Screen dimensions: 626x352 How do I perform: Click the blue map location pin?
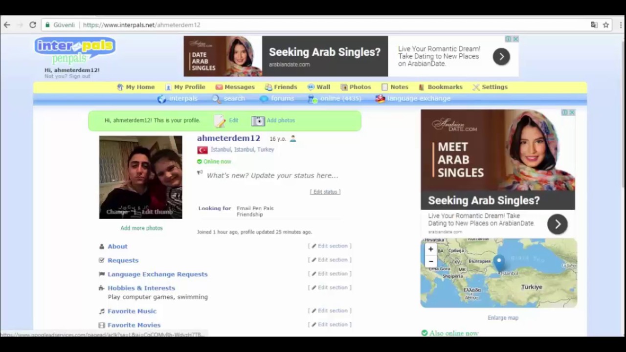pyautogui.click(x=499, y=263)
